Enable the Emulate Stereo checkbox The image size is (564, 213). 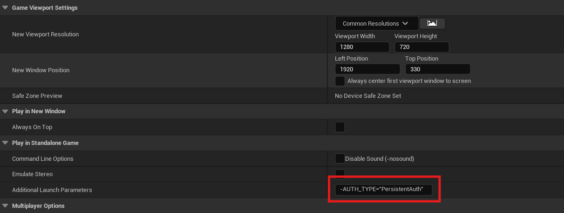tap(340, 174)
